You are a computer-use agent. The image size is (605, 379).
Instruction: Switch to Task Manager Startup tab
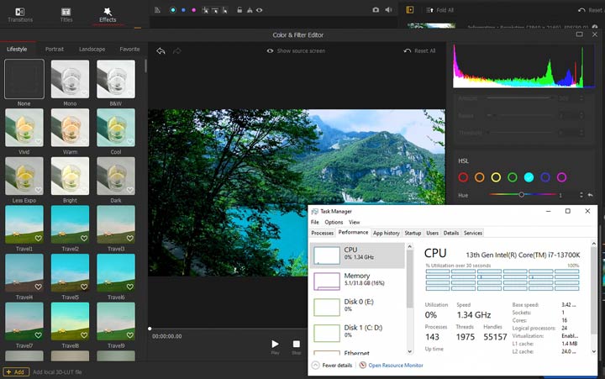413,233
